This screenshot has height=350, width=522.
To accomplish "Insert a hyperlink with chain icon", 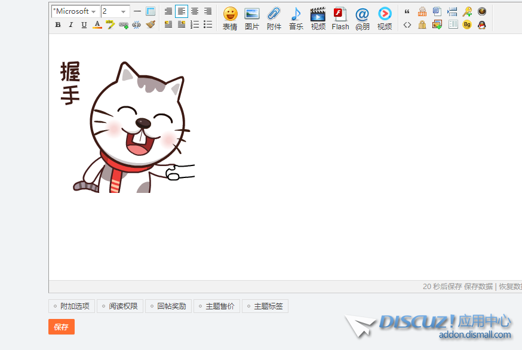I will point(124,24).
